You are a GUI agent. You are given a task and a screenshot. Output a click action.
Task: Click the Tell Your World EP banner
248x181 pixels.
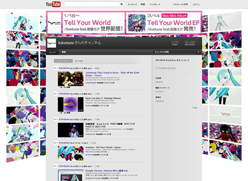click(x=164, y=23)
